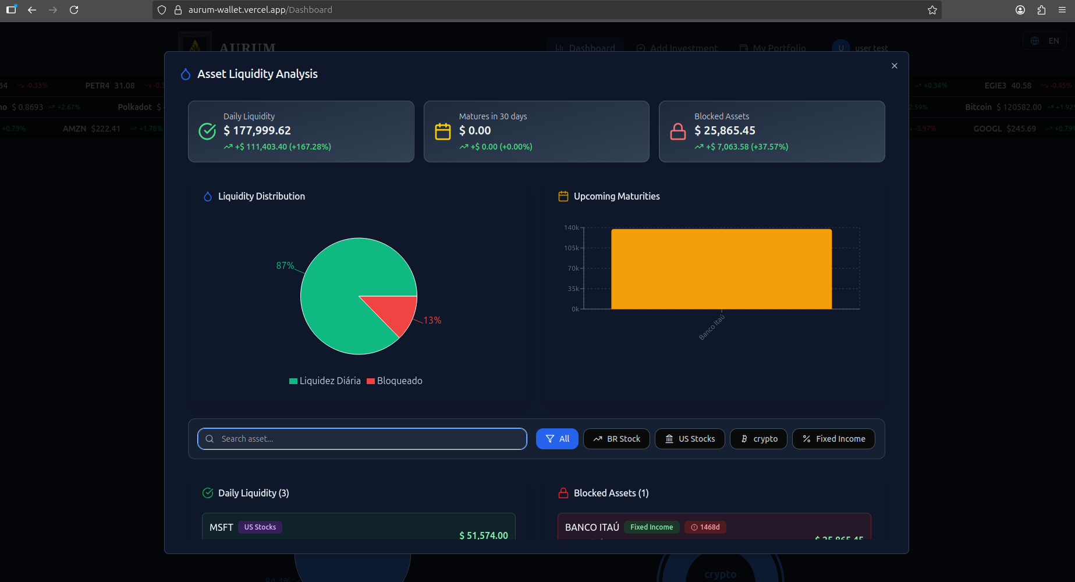Click the droplet icon beside Liquidity Distribution
Image resolution: width=1075 pixels, height=582 pixels.
click(x=208, y=197)
